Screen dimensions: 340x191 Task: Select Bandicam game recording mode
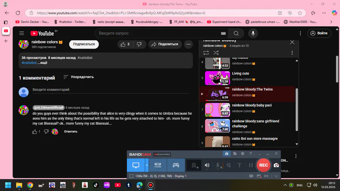click(x=176, y=165)
